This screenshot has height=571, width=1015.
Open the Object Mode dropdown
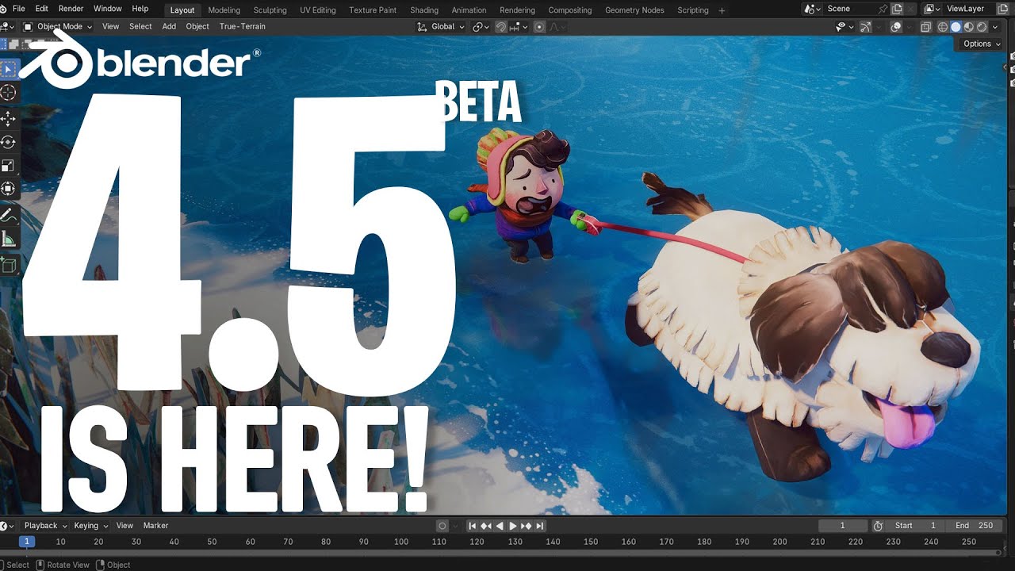pos(57,26)
